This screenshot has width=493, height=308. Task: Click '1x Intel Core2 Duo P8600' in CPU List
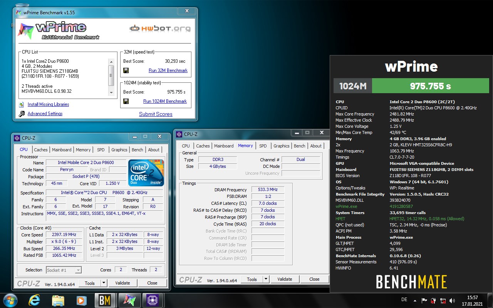(x=45, y=61)
